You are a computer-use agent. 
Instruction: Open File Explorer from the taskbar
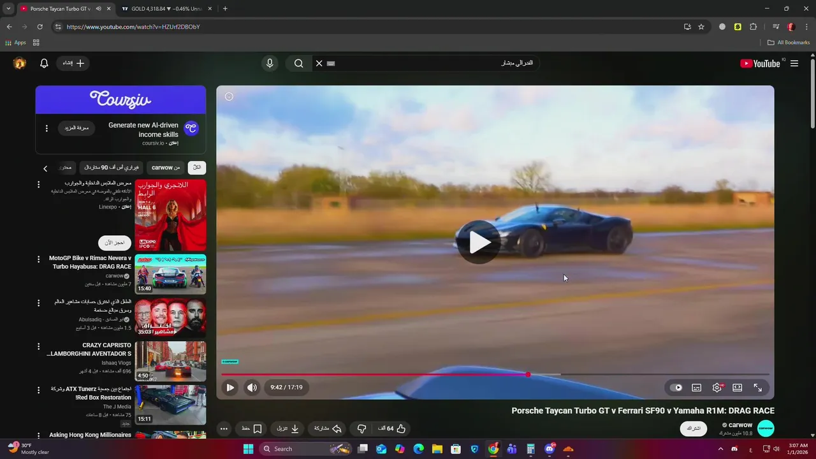[437, 449]
